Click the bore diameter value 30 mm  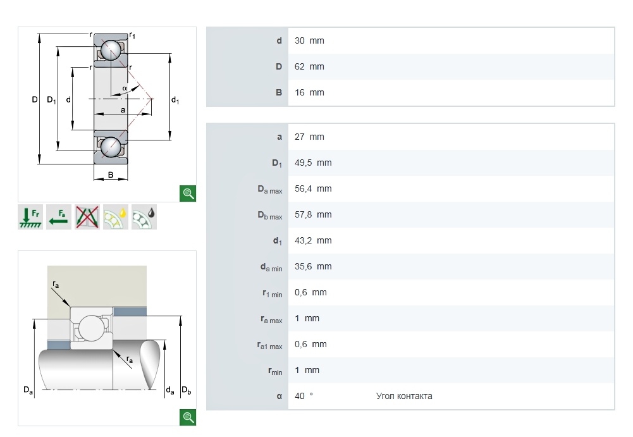pyautogui.click(x=309, y=40)
